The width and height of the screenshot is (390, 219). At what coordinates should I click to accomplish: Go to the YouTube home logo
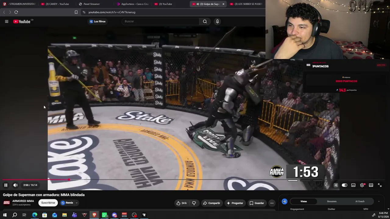pyautogui.click(x=22, y=21)
